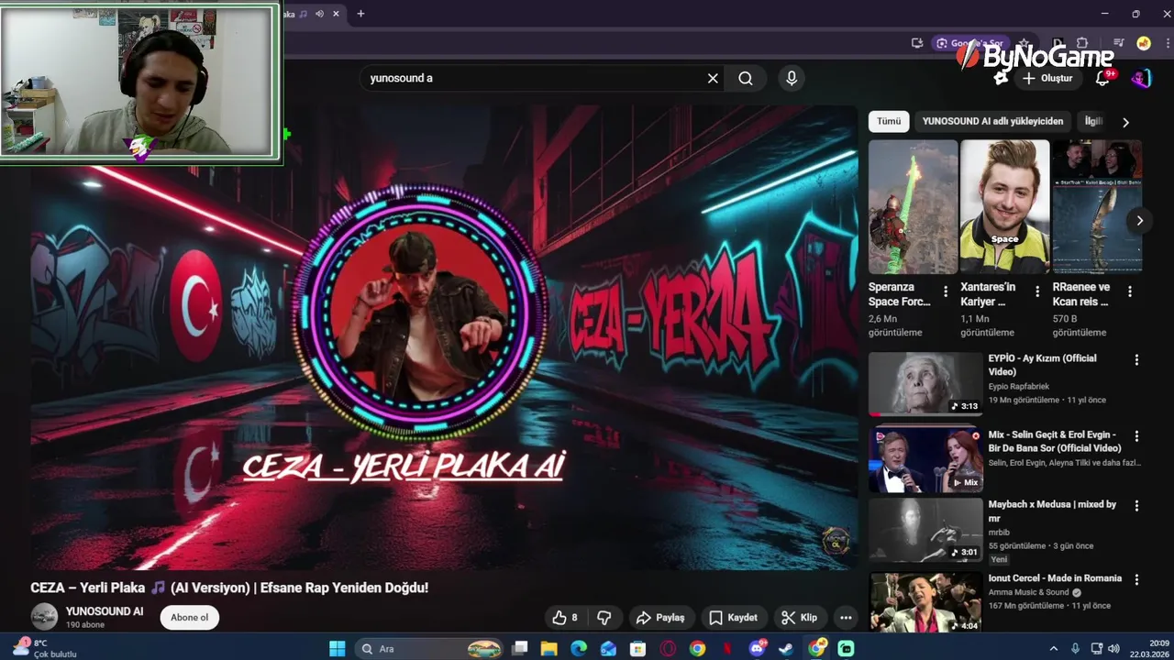The width and height of the screenshot is (1174, 660).
Task: Open Microsoft Store from taskbar
Action: [637, 648]
